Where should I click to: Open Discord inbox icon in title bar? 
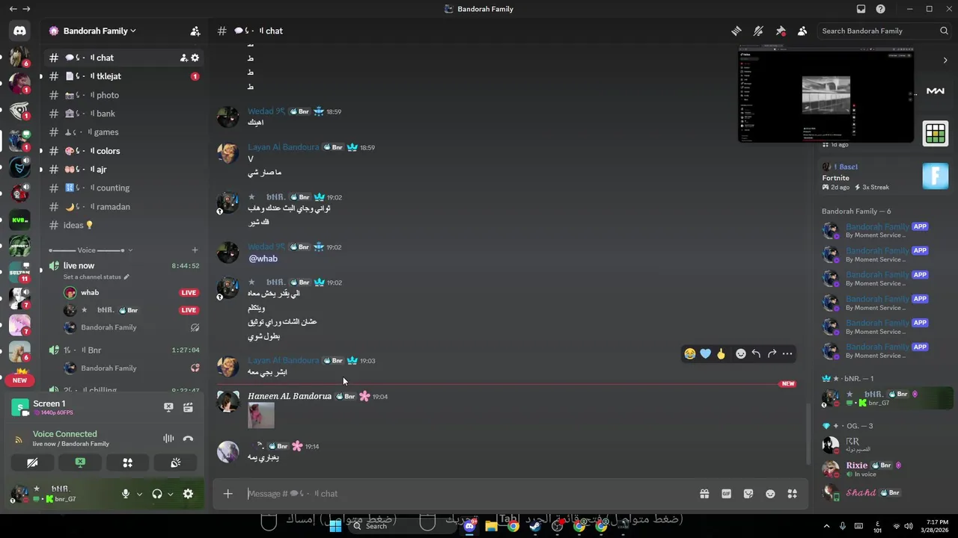tap(861, 9)
